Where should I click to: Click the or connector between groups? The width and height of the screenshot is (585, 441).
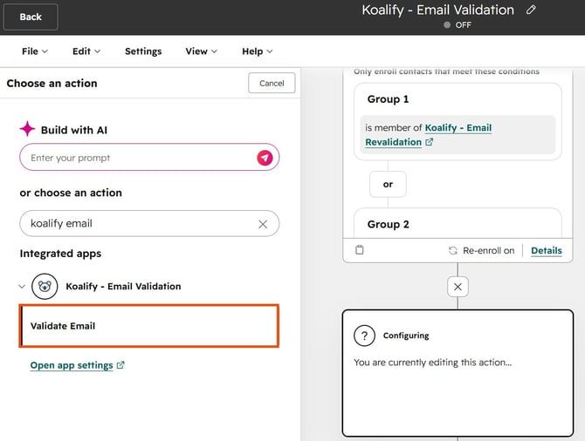(x=388, y=185)
